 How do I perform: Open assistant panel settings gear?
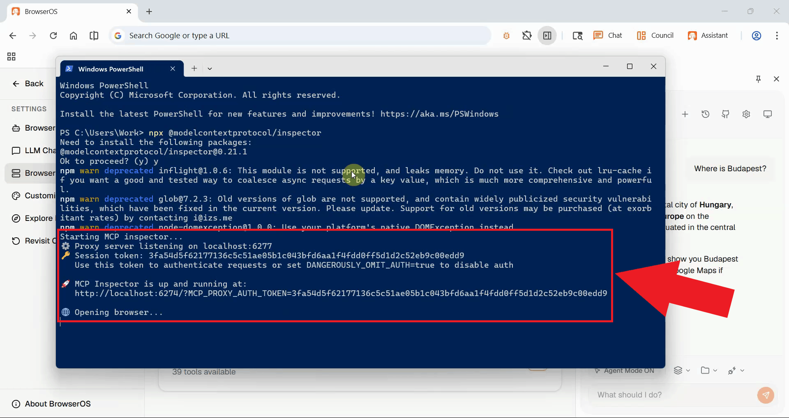(x=746, y=114)
